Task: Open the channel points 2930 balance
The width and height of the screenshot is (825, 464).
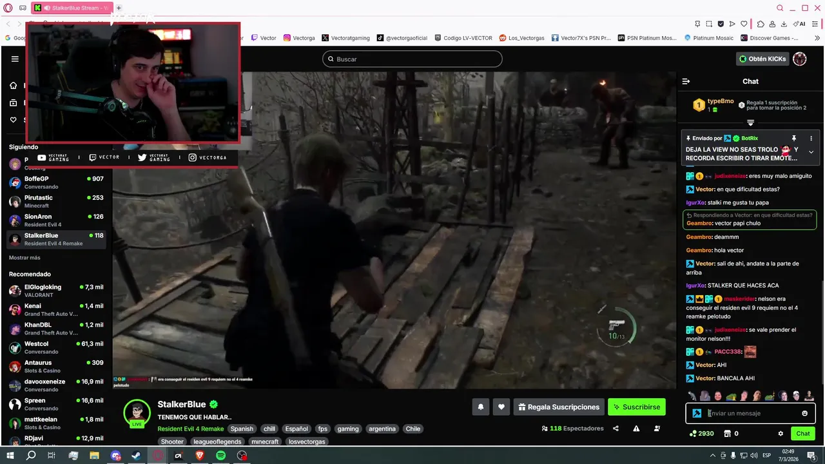Action: pyautogui.click(x=701, y=434)
